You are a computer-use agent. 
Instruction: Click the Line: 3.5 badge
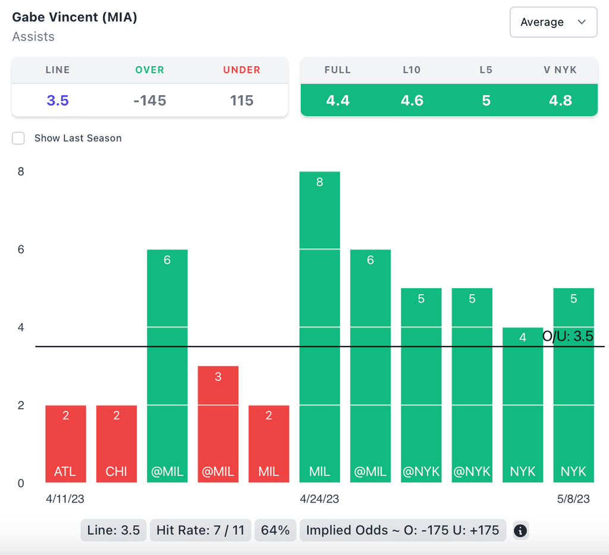(x=114, y=530)
